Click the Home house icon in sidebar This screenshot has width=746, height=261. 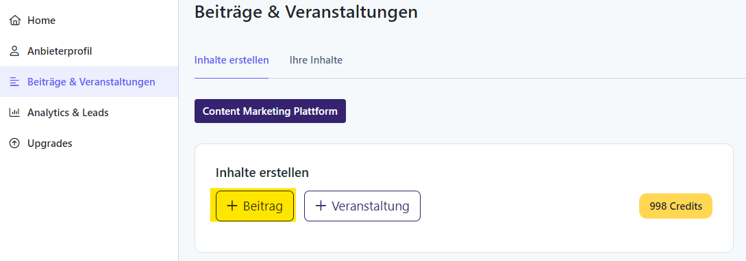15,20
